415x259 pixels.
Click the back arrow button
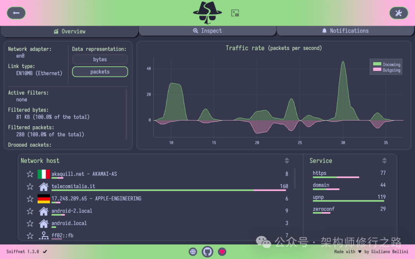pos(16,13)
